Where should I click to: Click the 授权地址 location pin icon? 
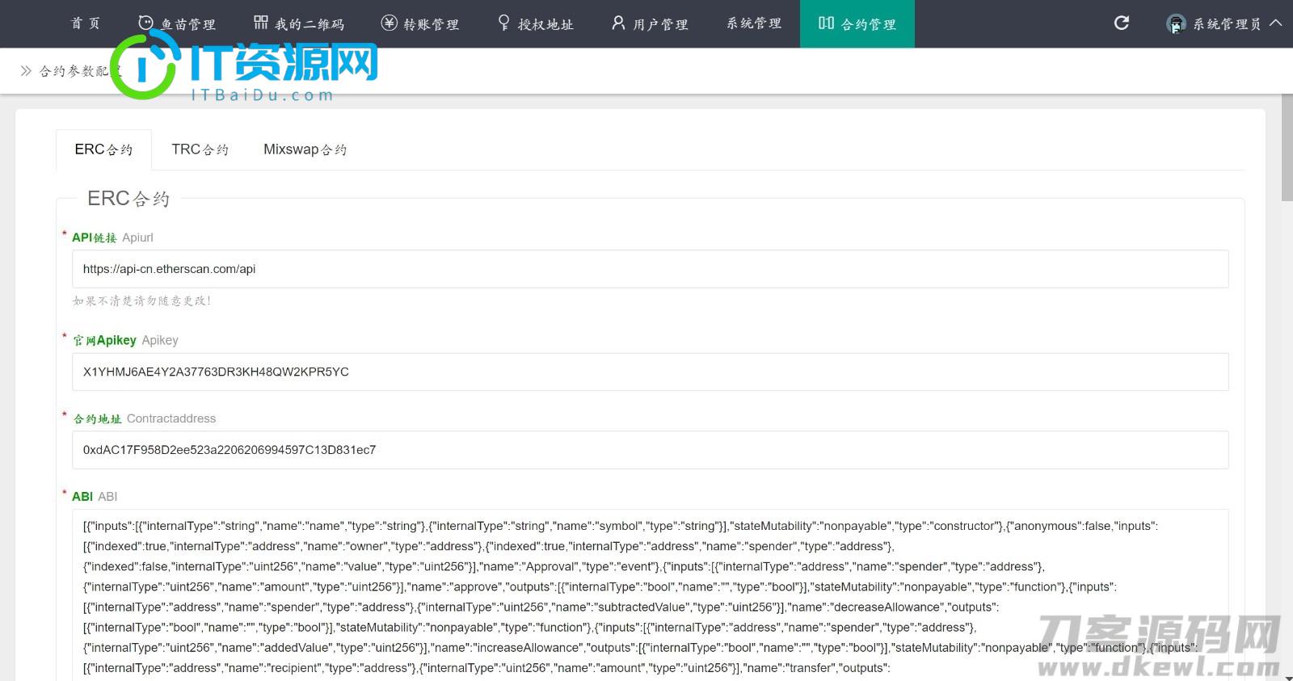(x=504, y=23)
